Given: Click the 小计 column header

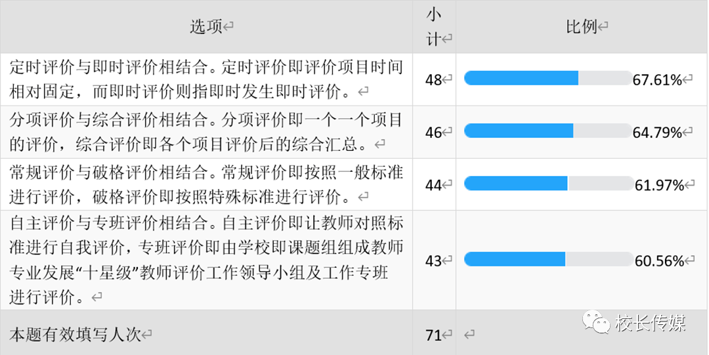Looking at the screenshot, I should click(434, 27).
